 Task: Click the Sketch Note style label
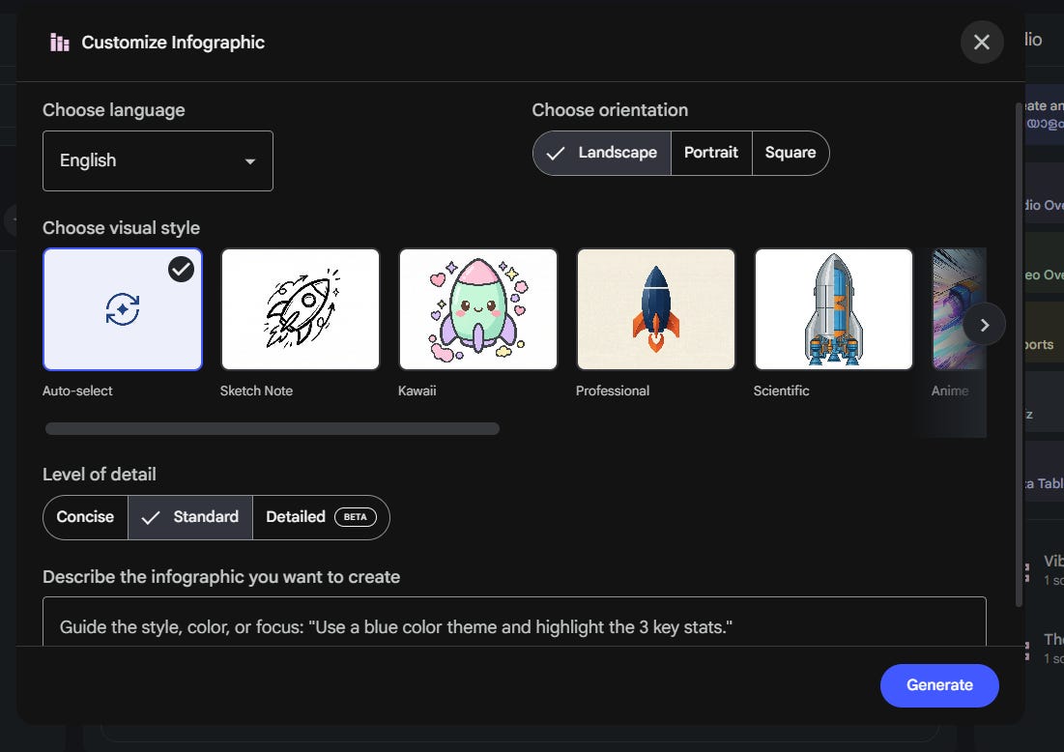(256, 390)
